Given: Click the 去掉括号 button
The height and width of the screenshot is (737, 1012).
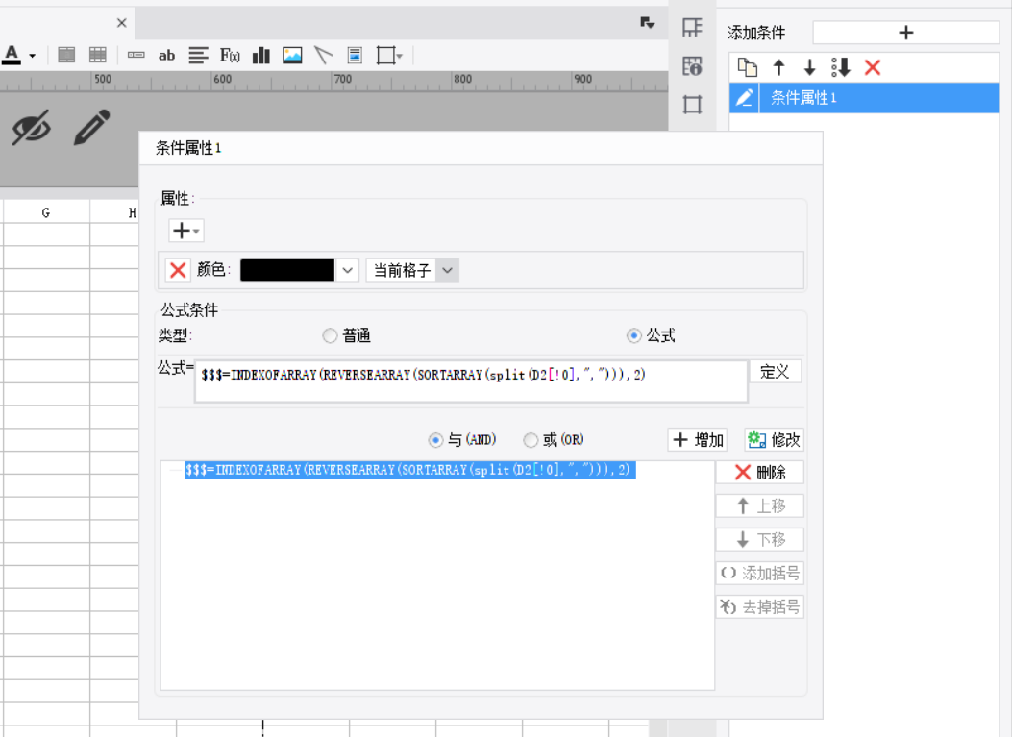Looking at the screenshot, I should pyautogui.click(x=759, y=606).
